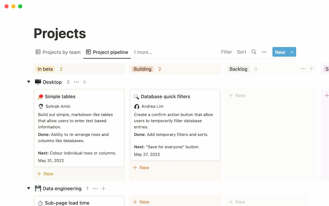The height and width of the screenshot is (206, 329).
Task: Collapse the Desktop group triangle
Action: point(29,82)
